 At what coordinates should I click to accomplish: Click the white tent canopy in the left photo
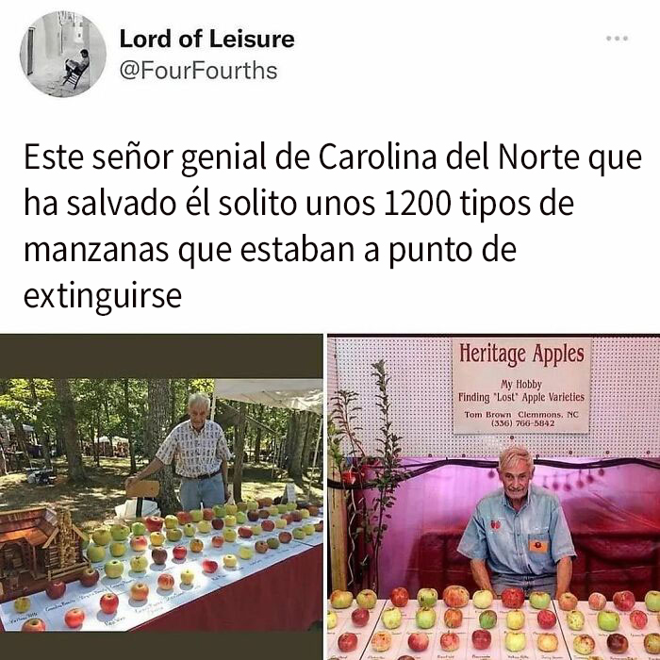pos(271,393)
